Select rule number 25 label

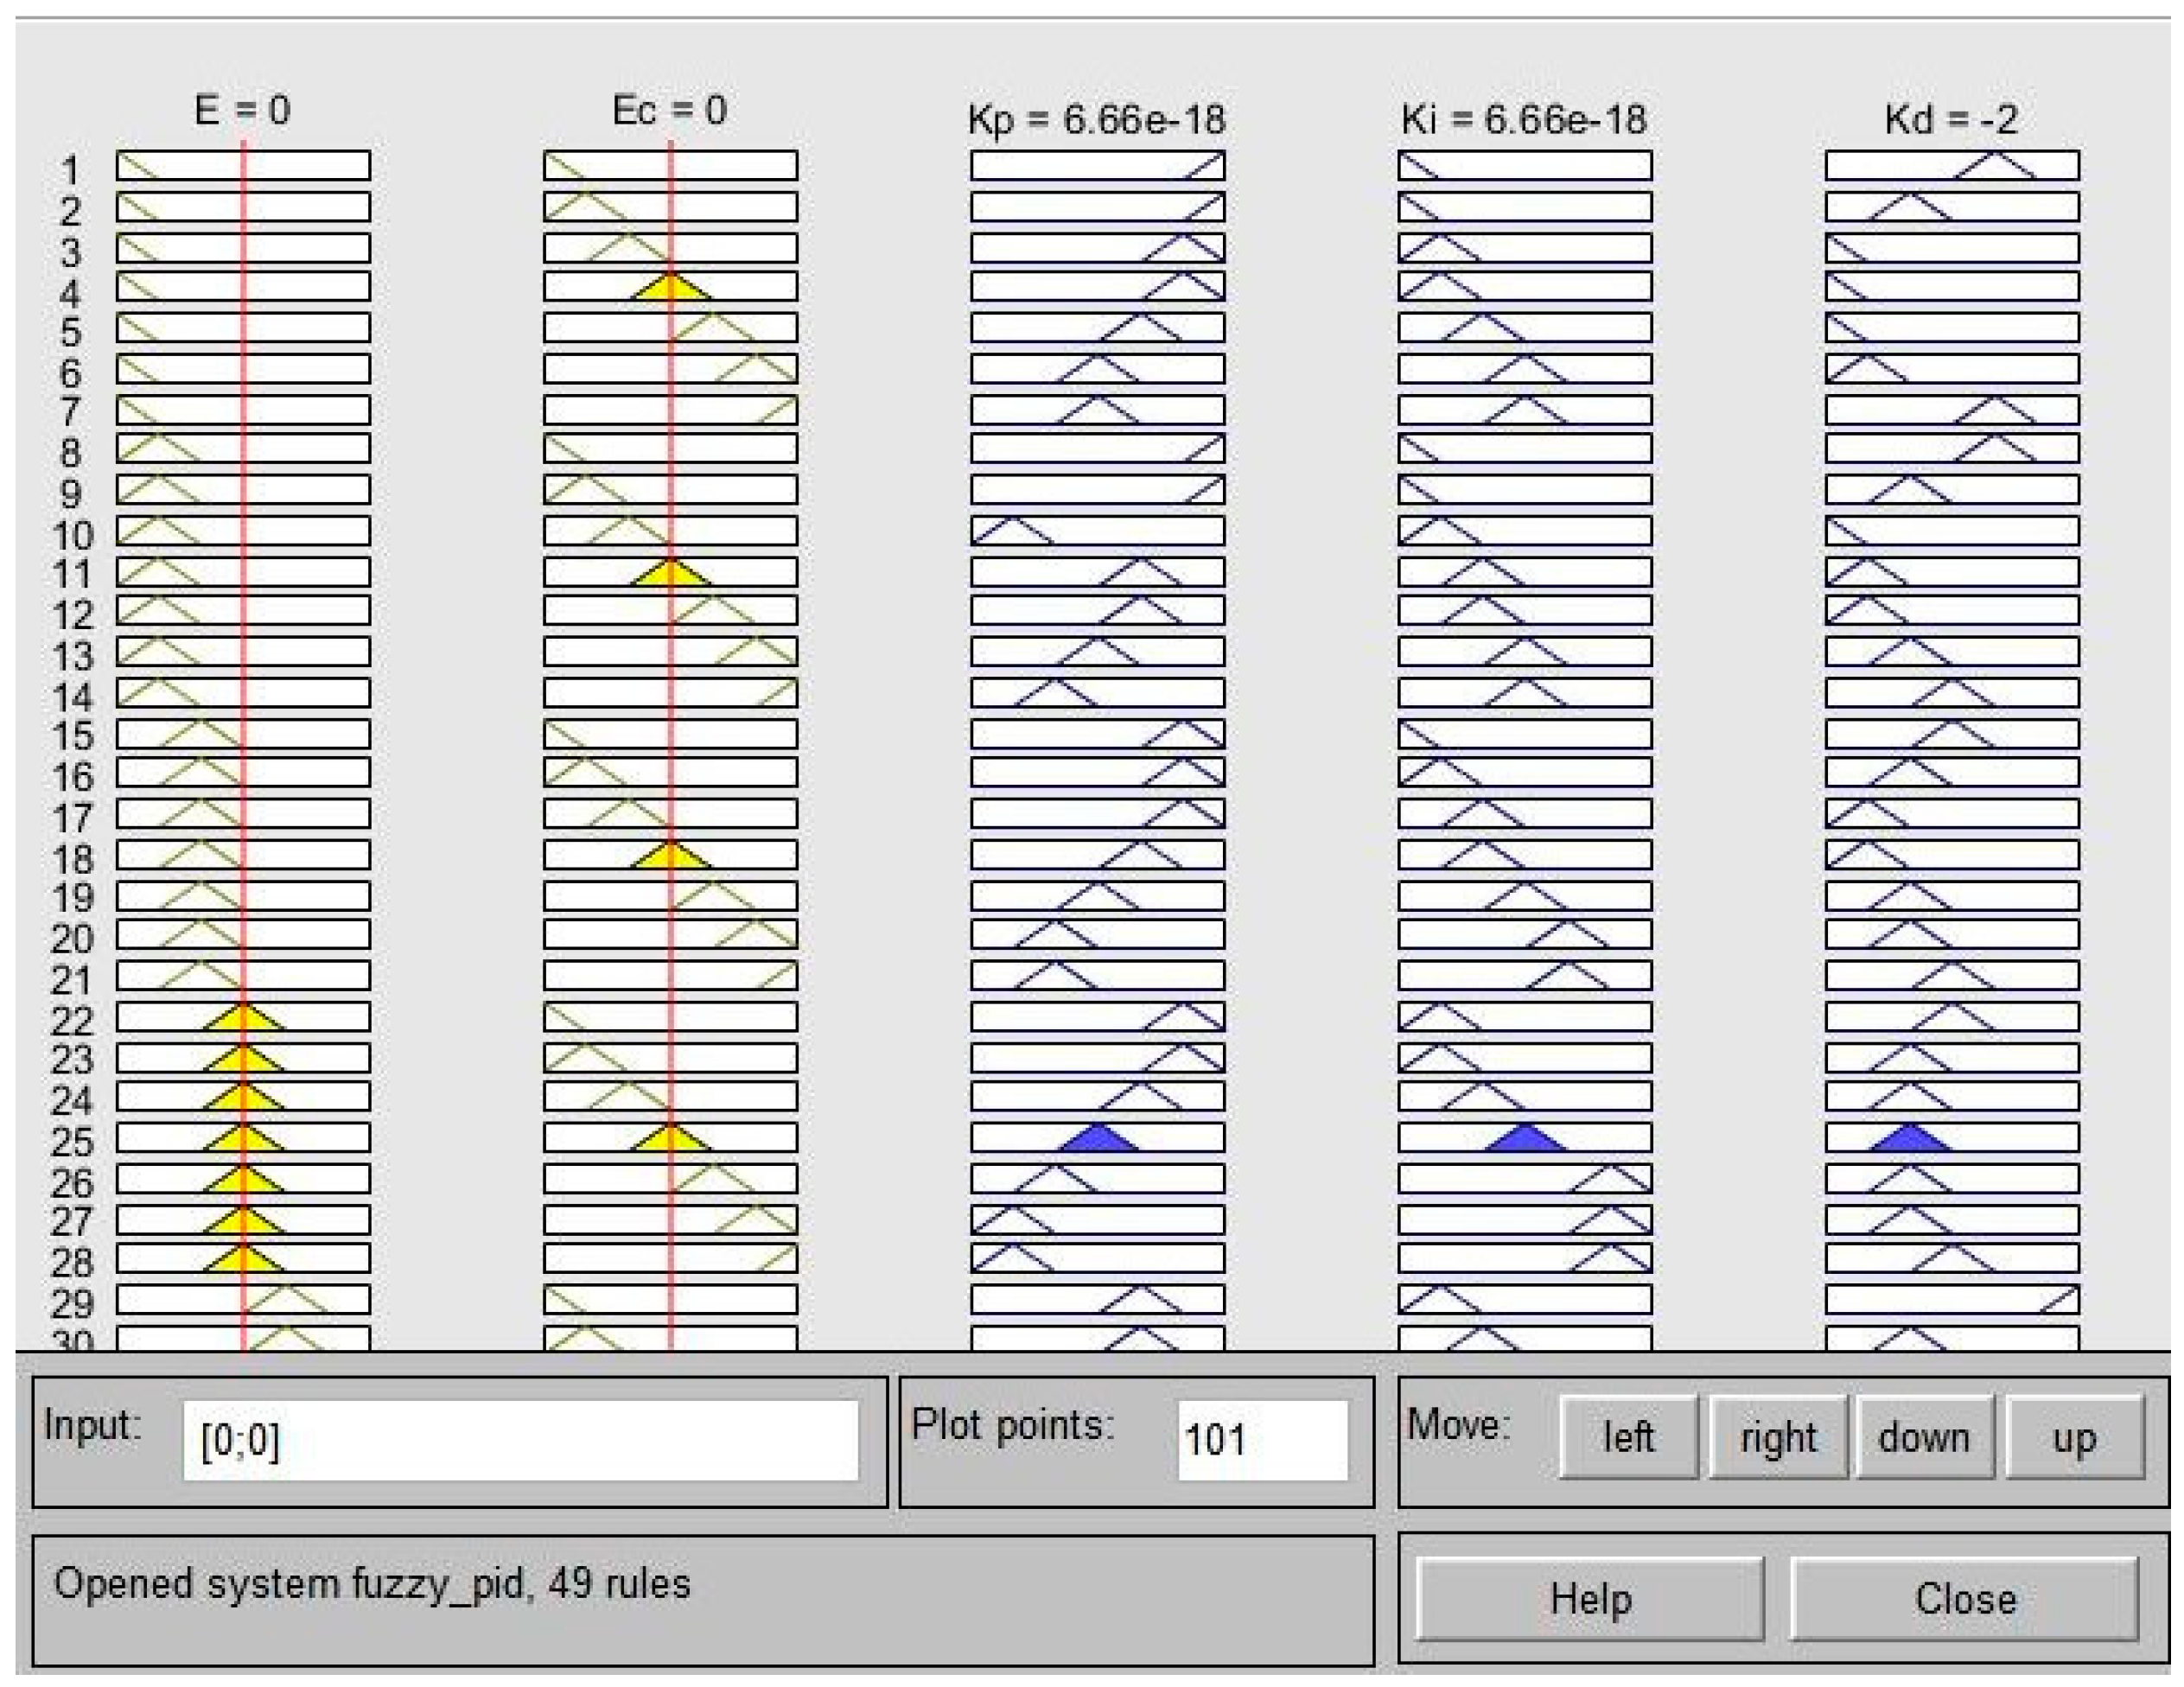(72, 1142)
